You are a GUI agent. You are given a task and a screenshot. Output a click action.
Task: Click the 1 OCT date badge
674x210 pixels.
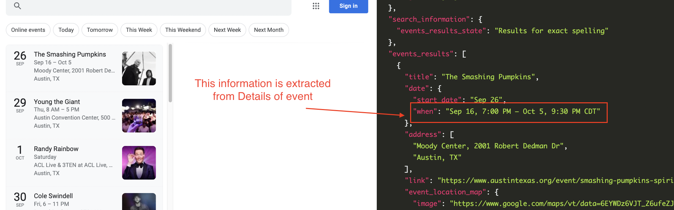pos(20,152)
